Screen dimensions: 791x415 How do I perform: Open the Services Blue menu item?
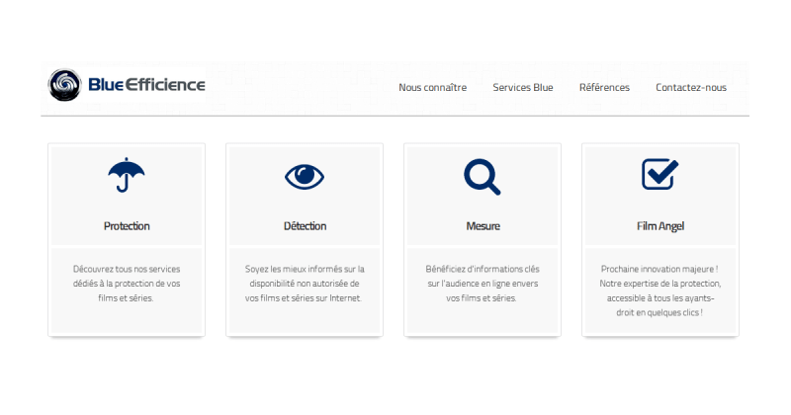click(523, 87)
